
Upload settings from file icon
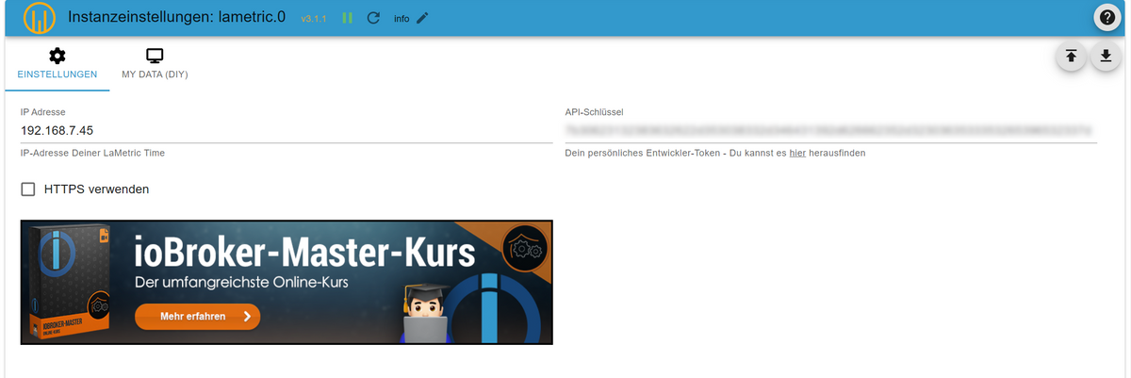tap(1071, 57)
